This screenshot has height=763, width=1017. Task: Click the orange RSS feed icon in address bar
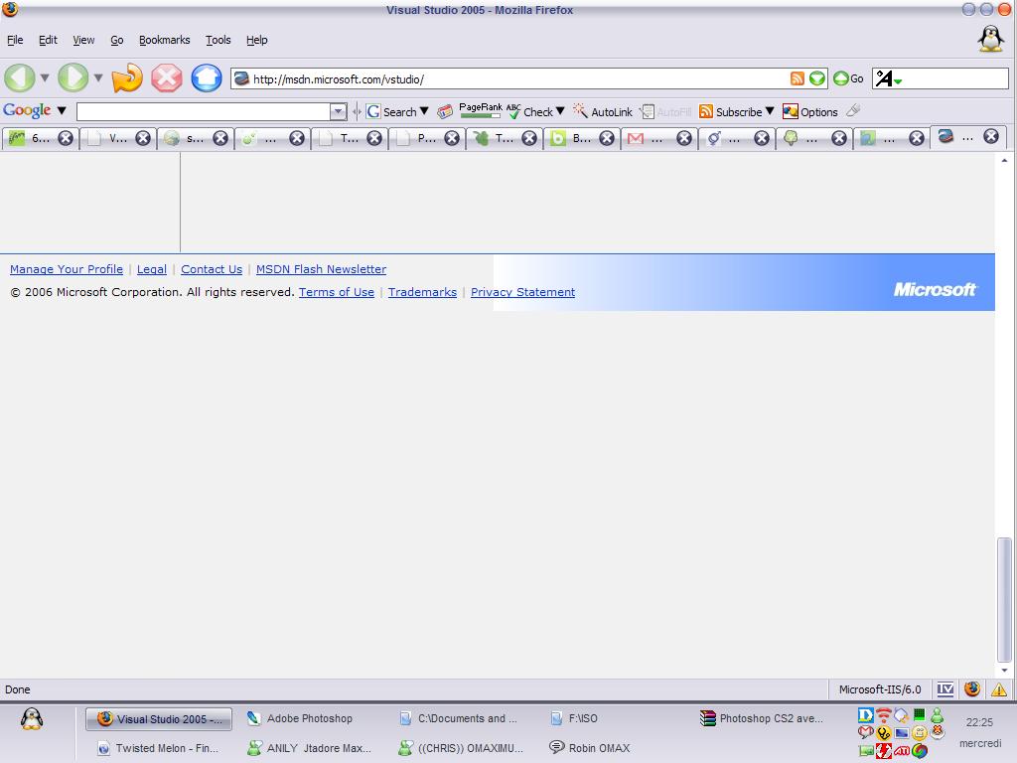click(x=798, y=78)
